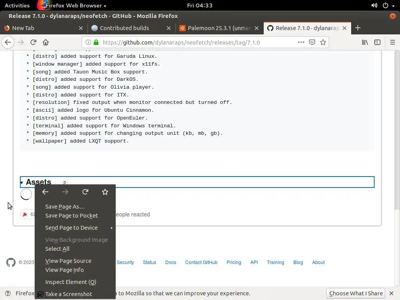Open the API footer link

click(x=254, y=262)
